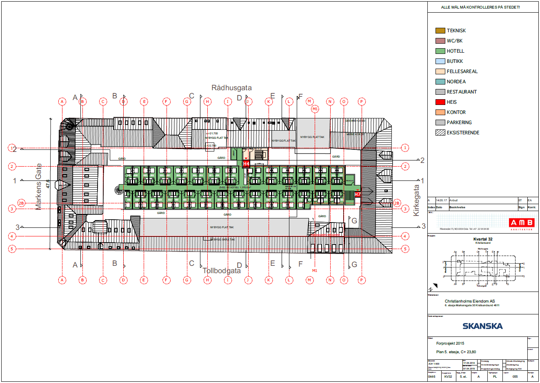Select the TEKNISK color swatch in legend

[440, 31]
